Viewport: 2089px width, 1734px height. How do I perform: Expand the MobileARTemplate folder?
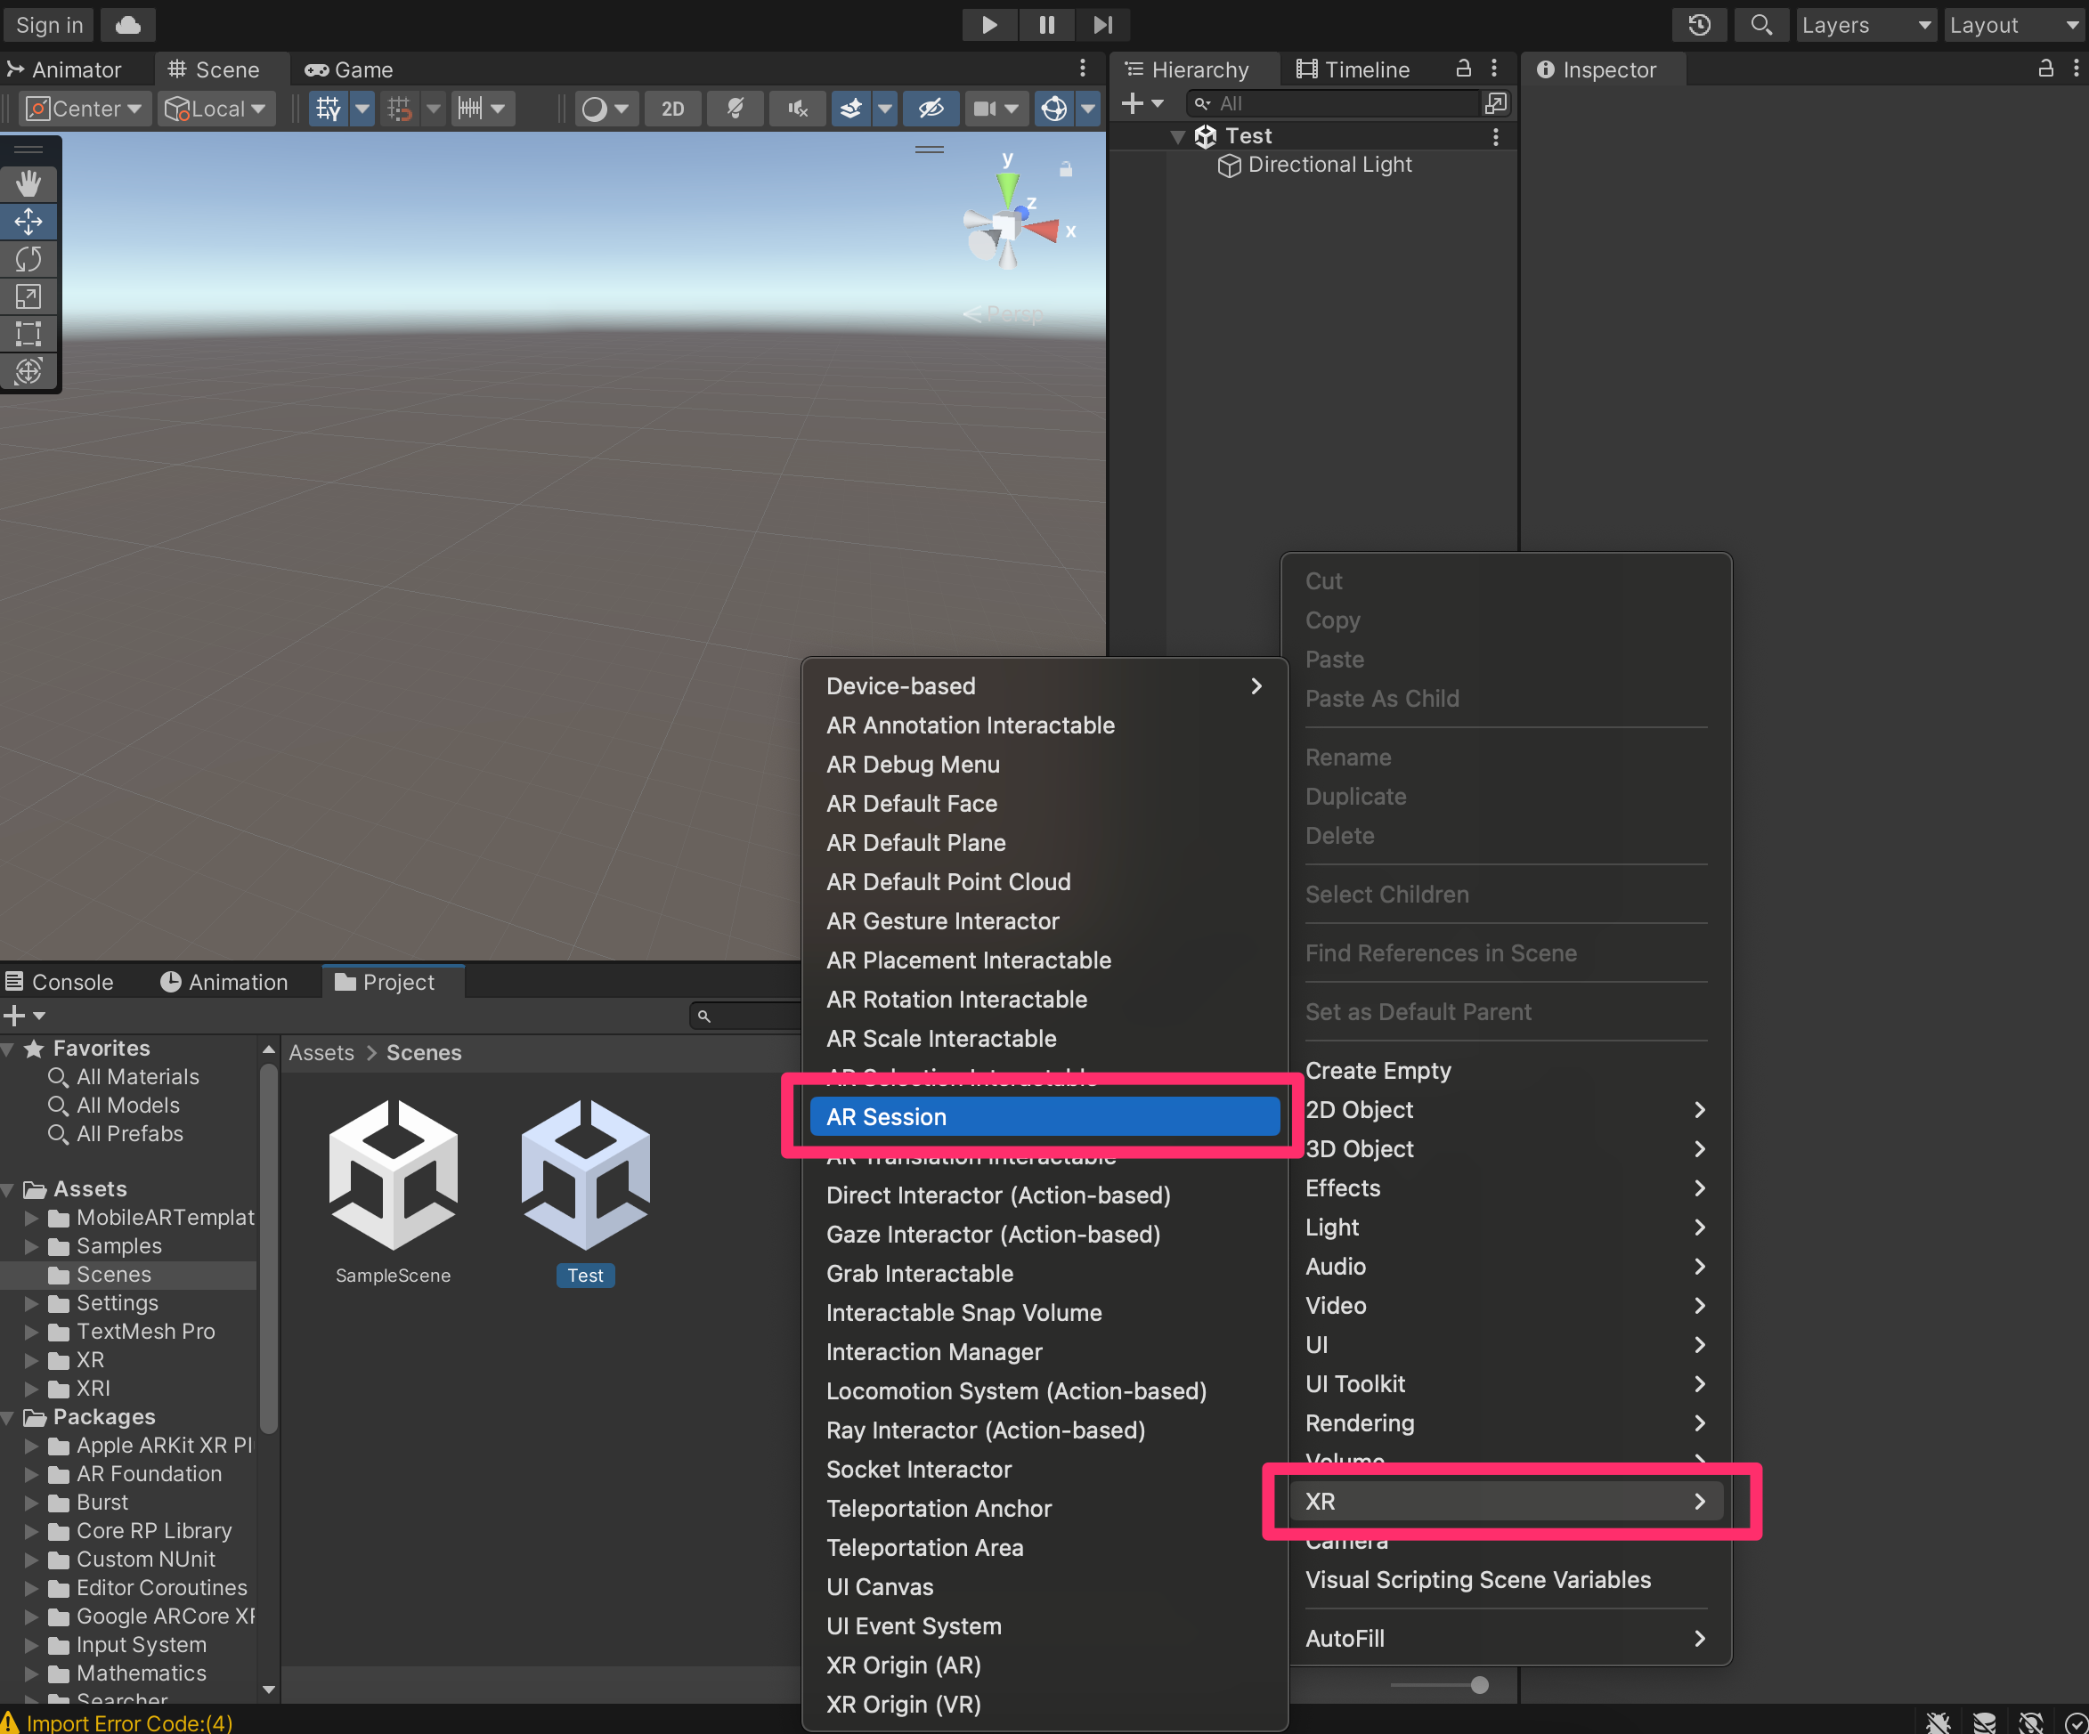pyautogui.click(x=32, y=1218)
